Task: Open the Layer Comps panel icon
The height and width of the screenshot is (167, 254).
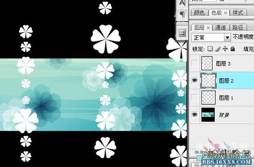Action: click(182, 33)
